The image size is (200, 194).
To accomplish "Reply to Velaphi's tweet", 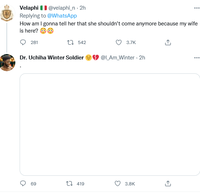I will [x=23, y=43].
